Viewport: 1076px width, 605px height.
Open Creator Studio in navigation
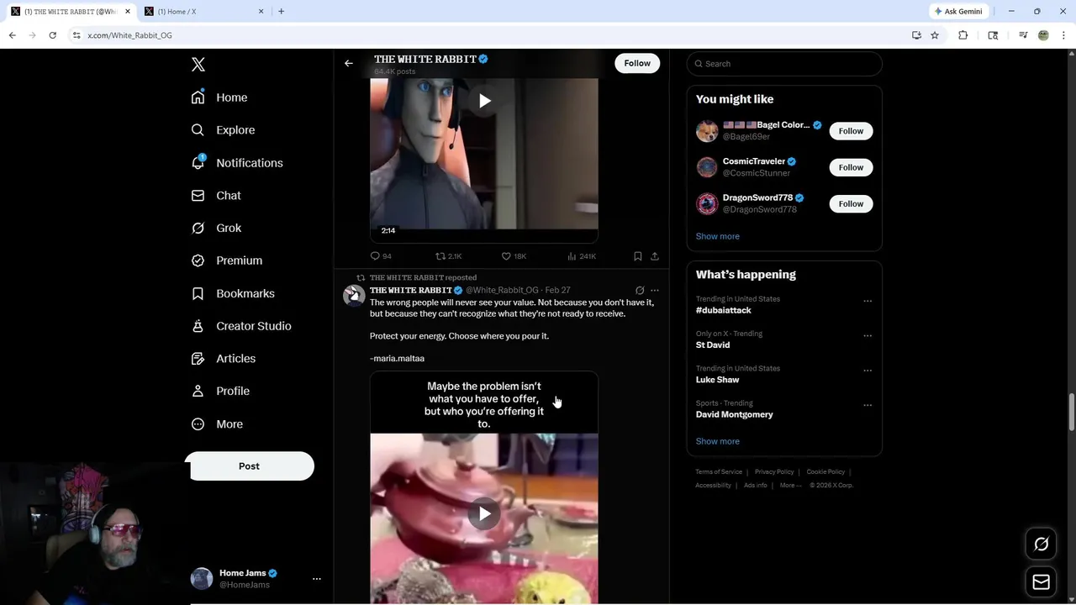click(241, 326)
